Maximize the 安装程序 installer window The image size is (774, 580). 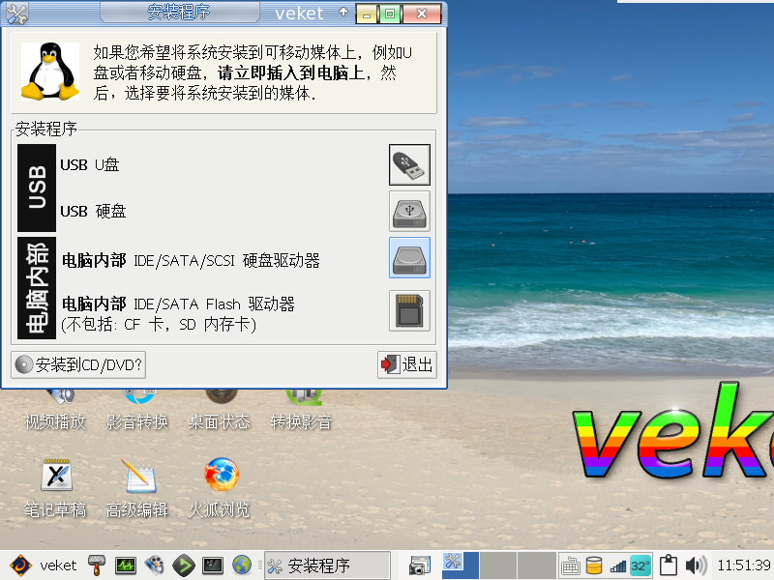click(390, 14)
